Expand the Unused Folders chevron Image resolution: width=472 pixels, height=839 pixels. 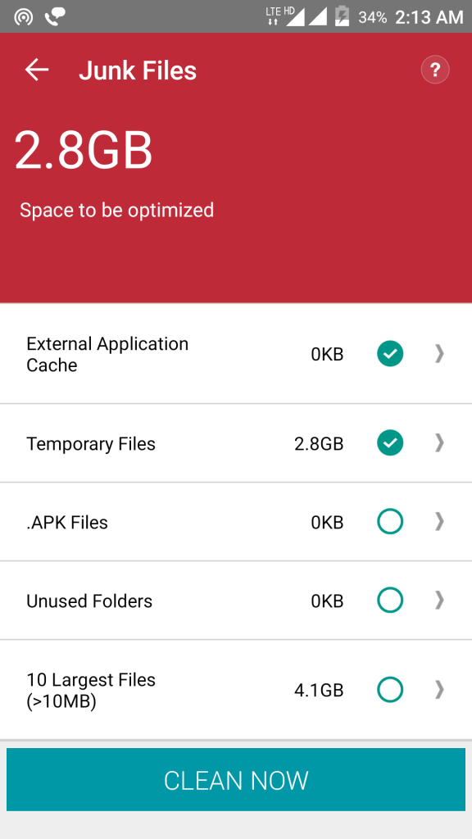point(439,601)
